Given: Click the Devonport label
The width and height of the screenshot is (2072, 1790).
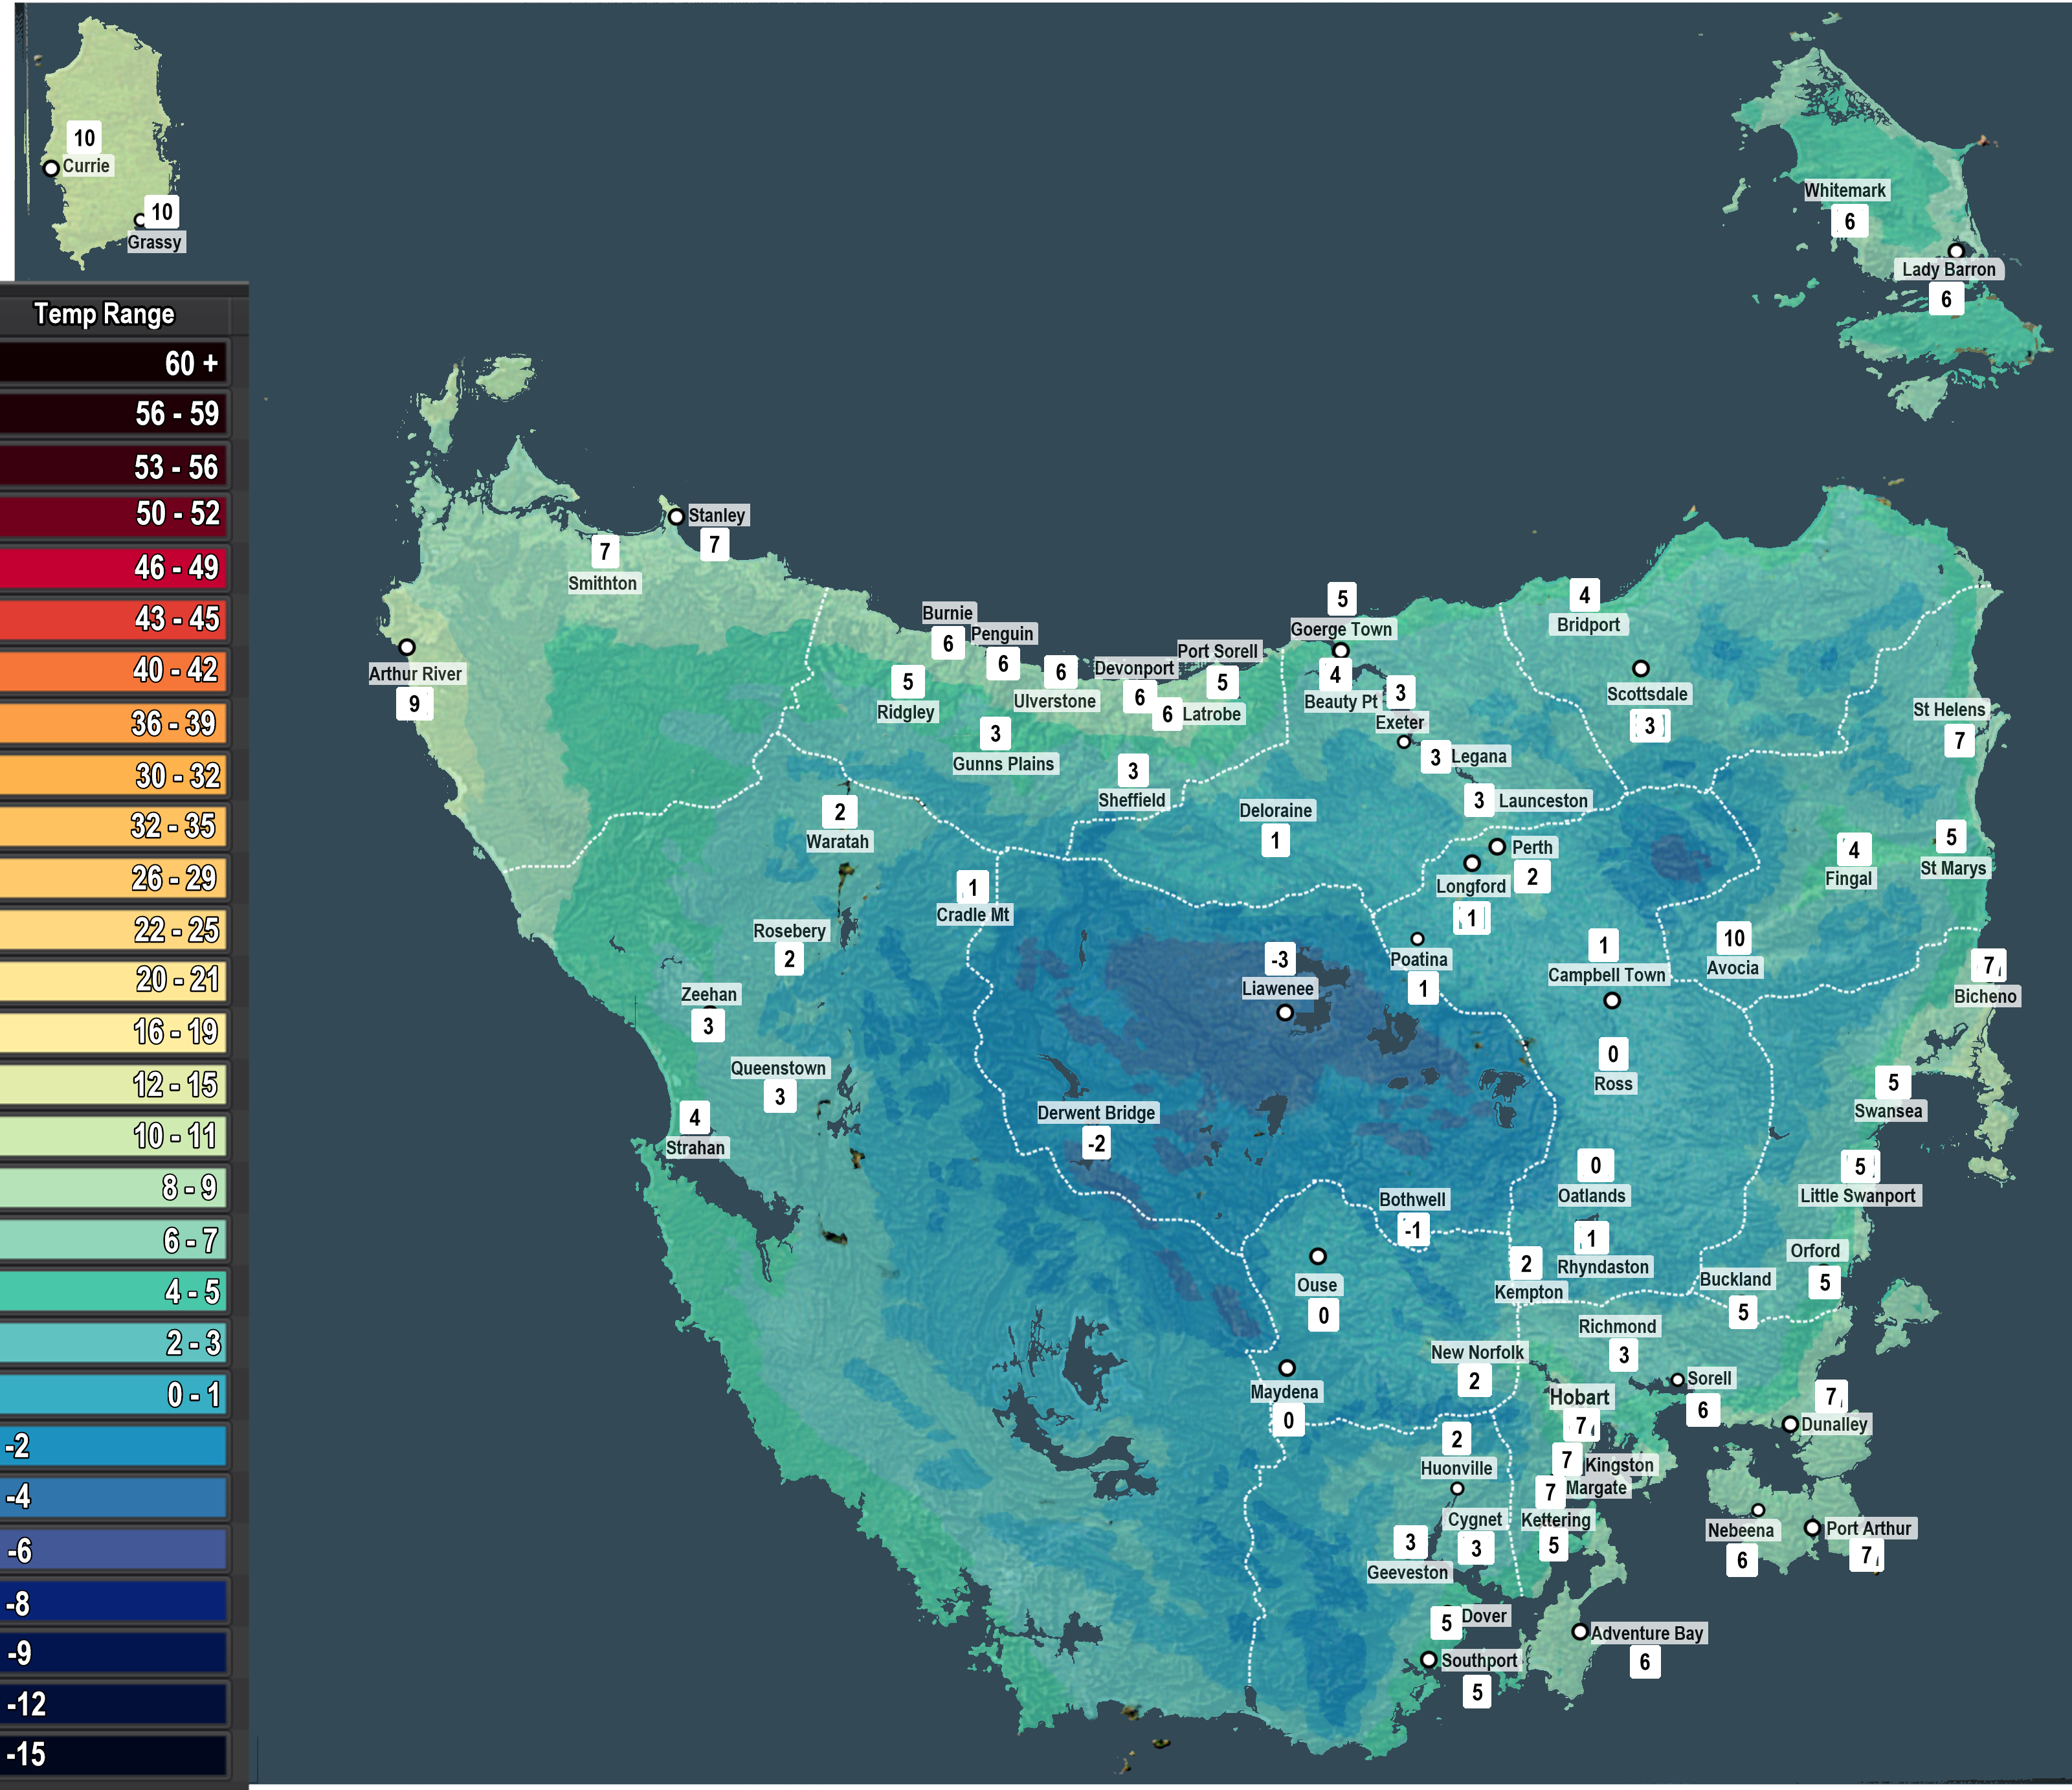Looking at the screenshot, I should (1134, 668).
